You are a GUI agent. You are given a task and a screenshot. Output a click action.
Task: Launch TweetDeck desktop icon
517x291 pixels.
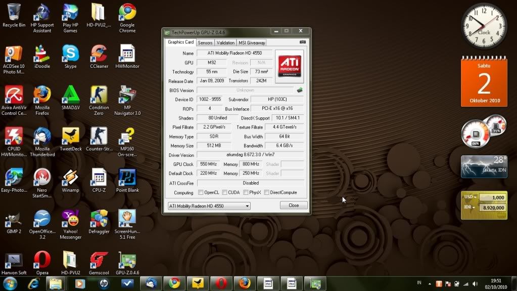pos(70,139)
